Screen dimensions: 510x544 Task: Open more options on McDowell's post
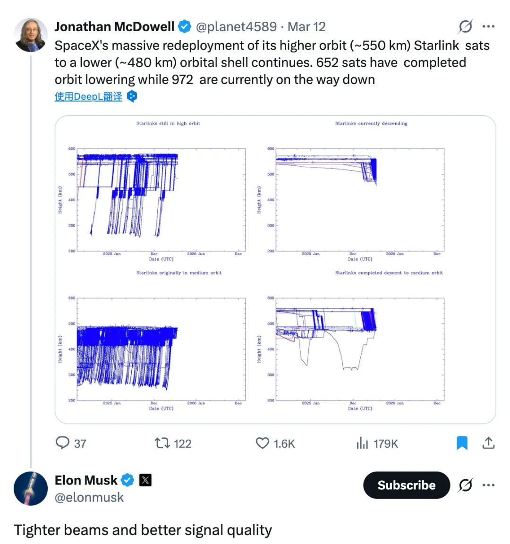(x=488, y=27)
